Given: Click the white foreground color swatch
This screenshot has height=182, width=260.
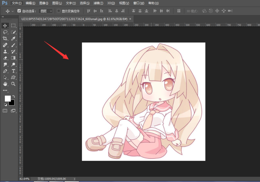Looking at the screenshot, I should (x=7, y=98).
